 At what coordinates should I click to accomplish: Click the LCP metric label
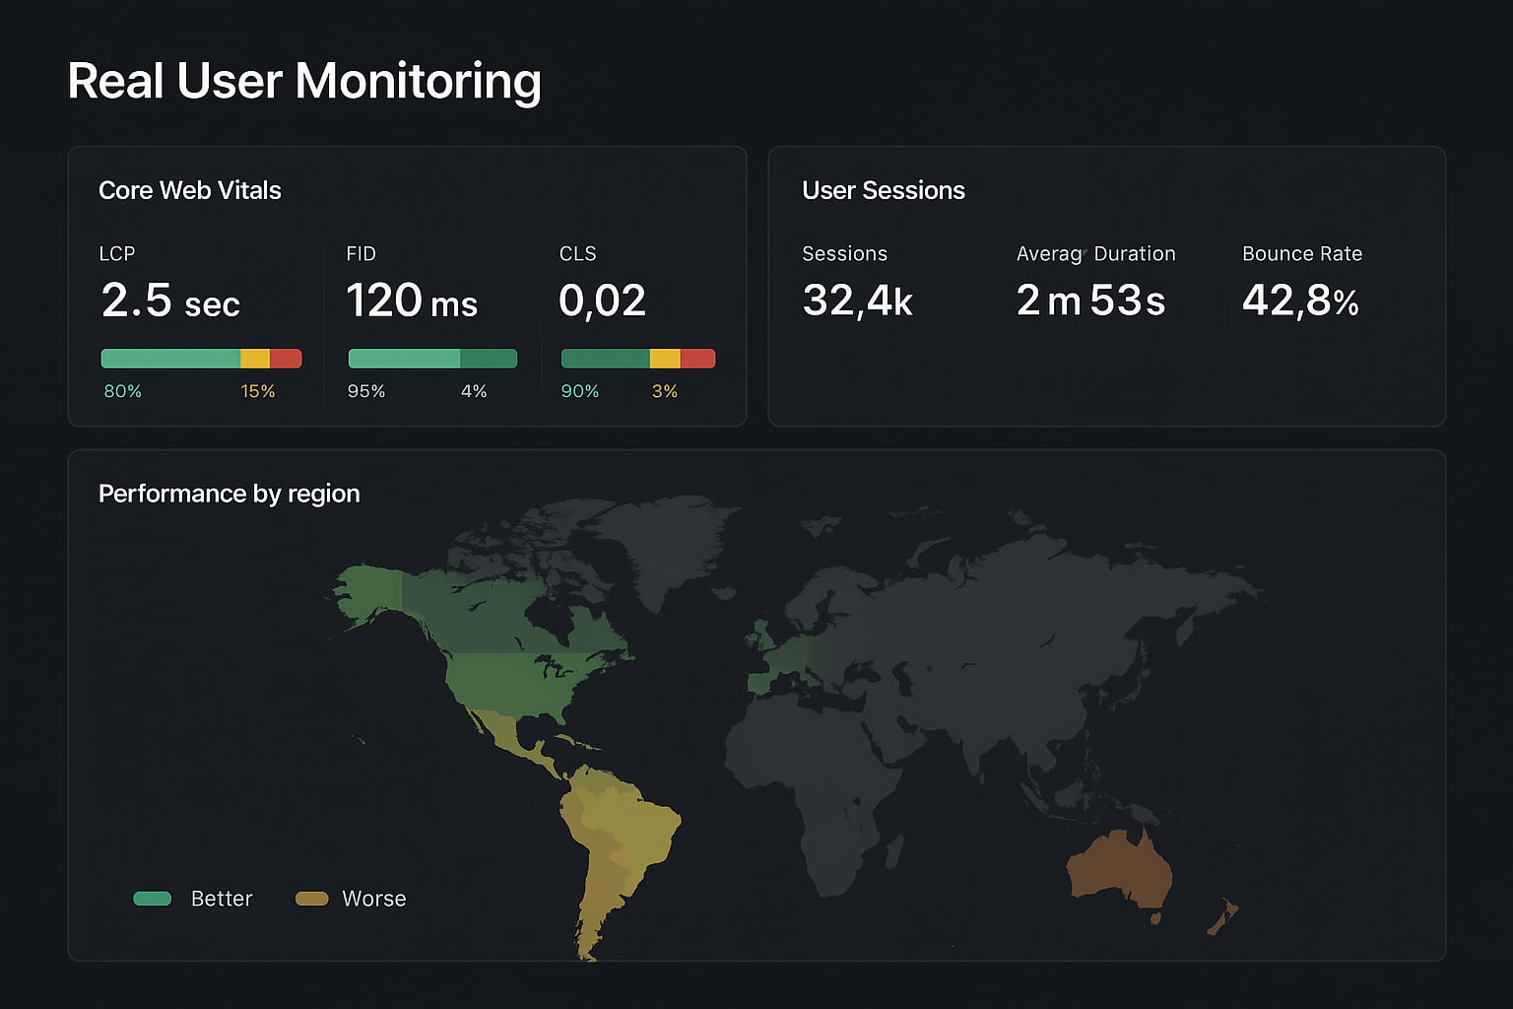(117, 253)
